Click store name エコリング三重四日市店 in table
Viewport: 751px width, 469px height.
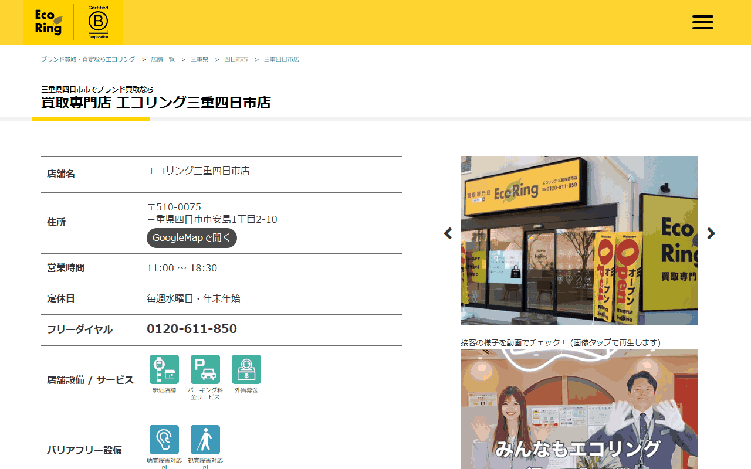point(198,171)
